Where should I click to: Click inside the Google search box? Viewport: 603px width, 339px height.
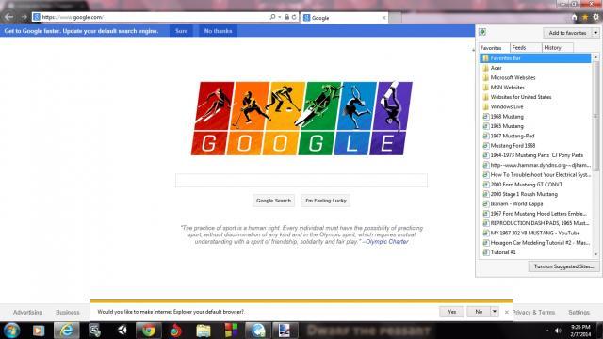tap(301, 180)
